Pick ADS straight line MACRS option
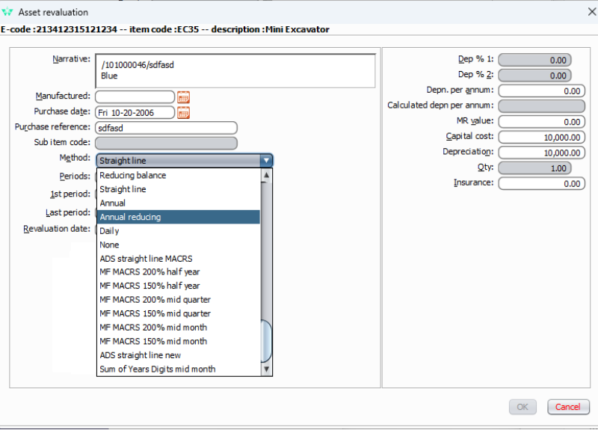Viewport: 598px width, 430px height. [x=146, y=258]
